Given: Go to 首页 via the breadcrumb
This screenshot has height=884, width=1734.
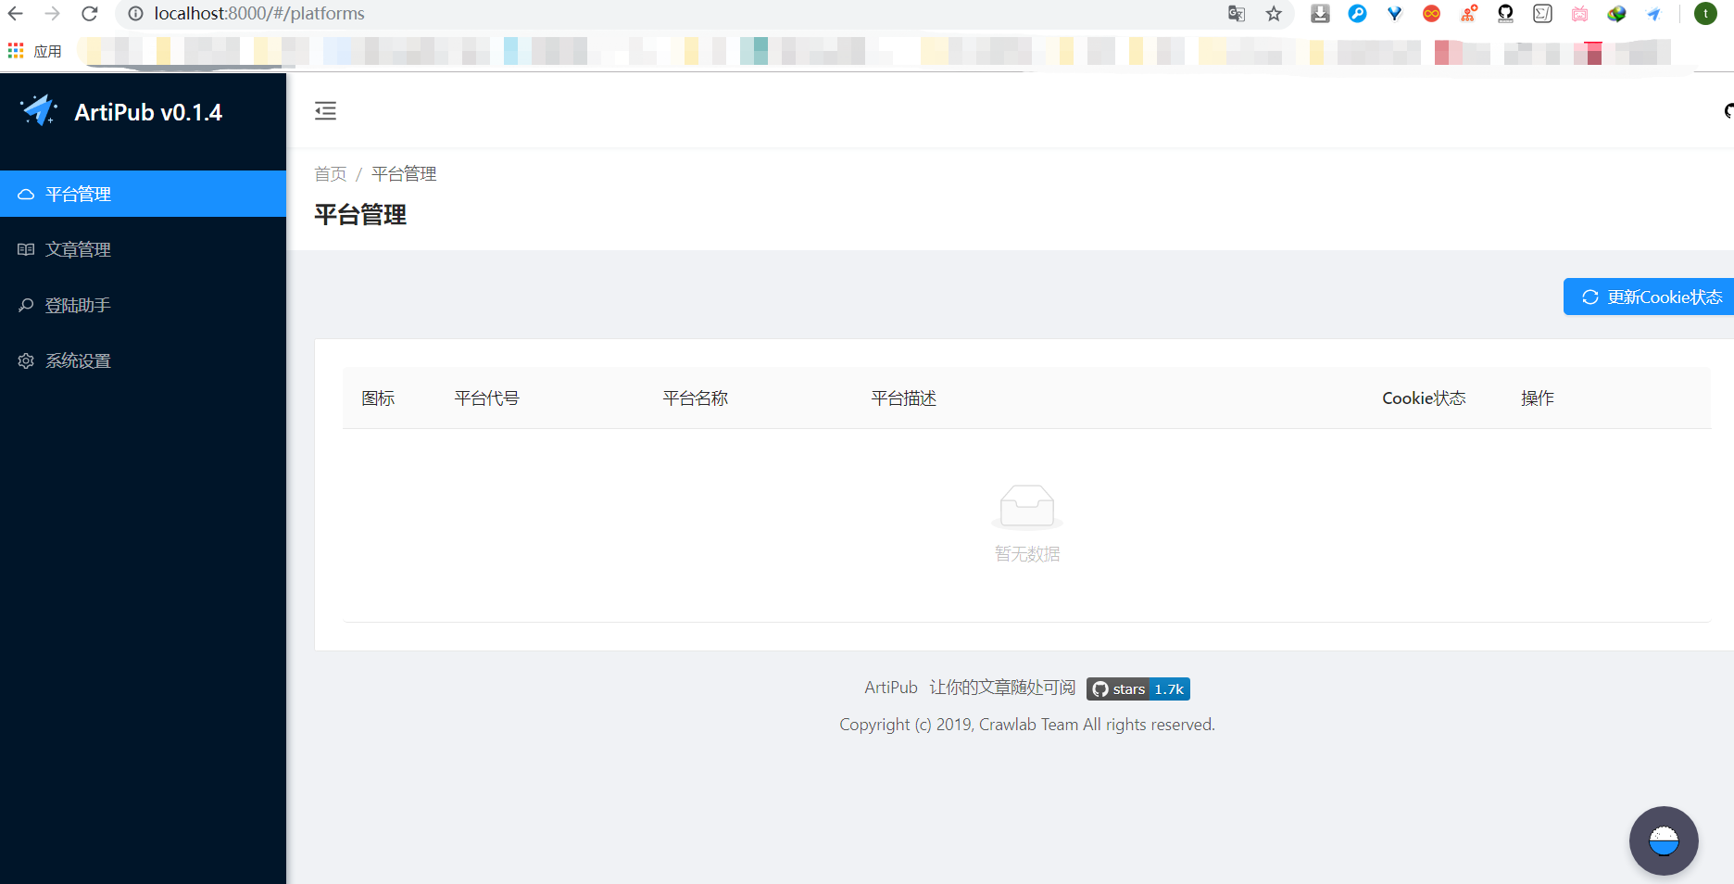Looking at the screenshot, I should [331, 174].
